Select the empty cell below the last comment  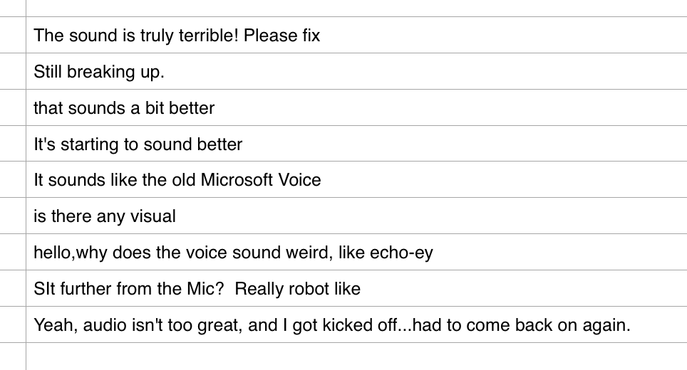tap(356, 356)
